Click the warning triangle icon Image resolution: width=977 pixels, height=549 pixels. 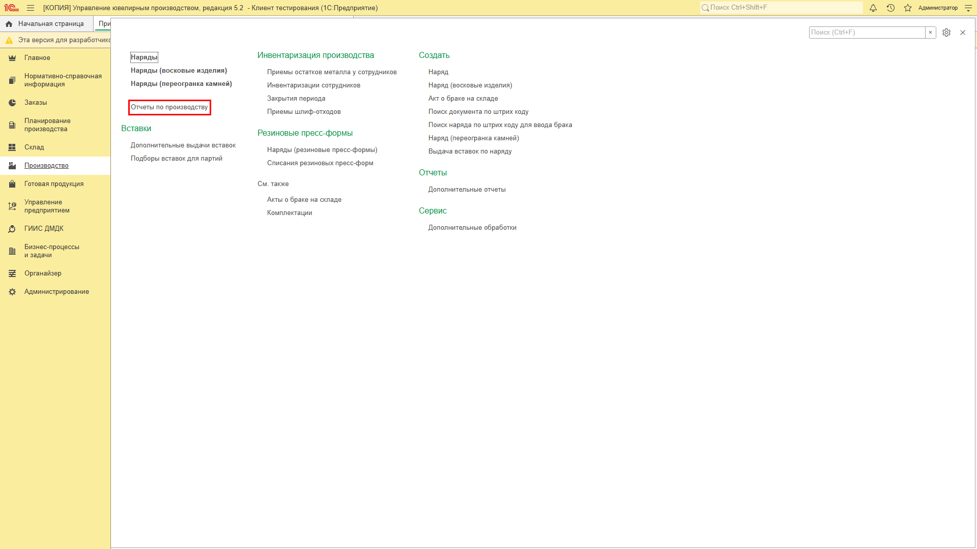(x=9, y=40)
